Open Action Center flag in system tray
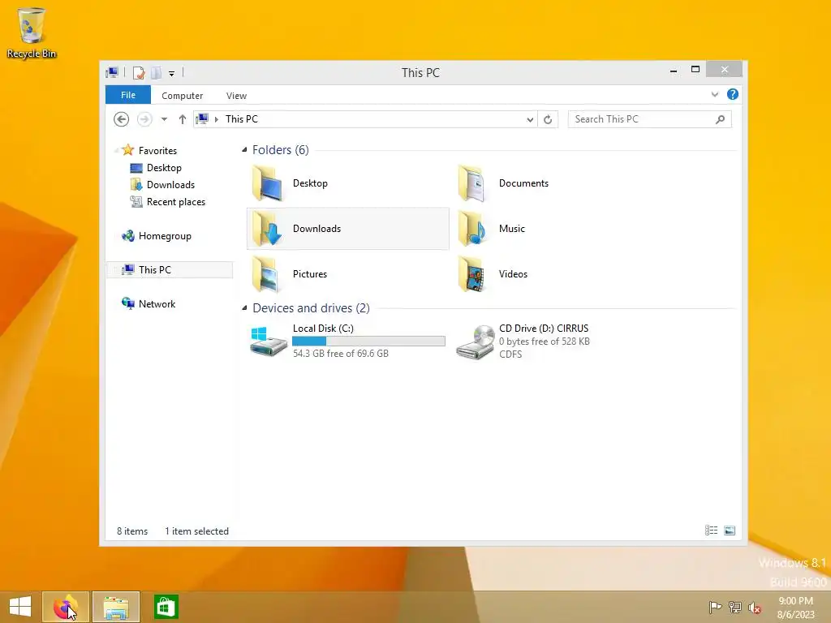Image resolution: width=831 pixels, height=623 pixels. [x=715, y=608]
